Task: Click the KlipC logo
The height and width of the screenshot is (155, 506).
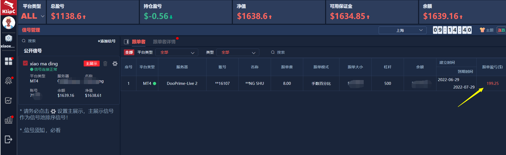Action: (x=9, y=7)
